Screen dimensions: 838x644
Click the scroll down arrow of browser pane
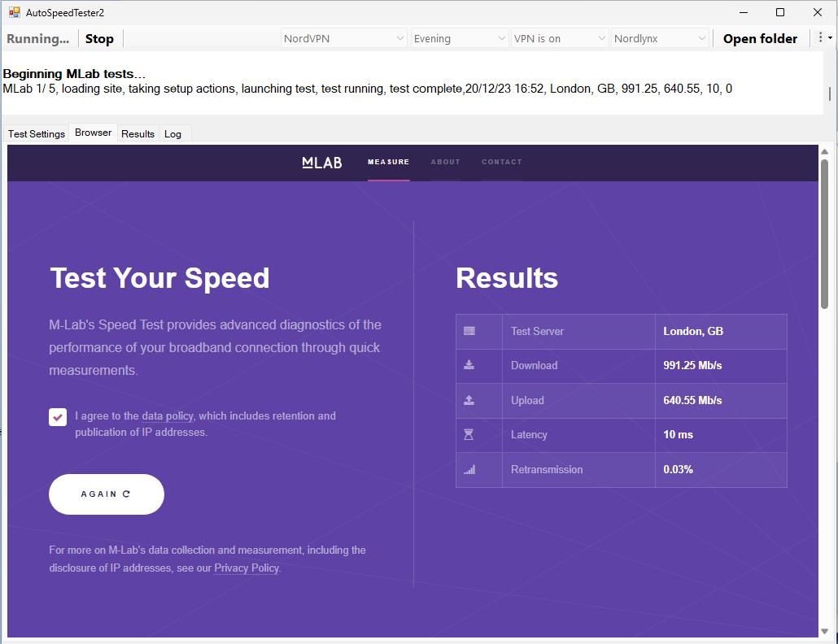coord(825,632)
